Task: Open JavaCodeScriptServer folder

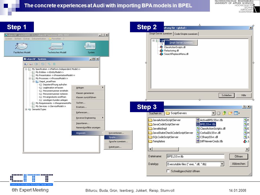Action: 164,124
